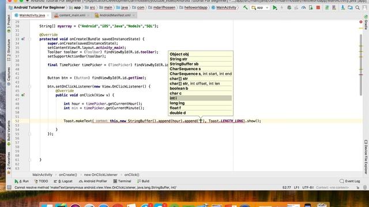Select 'Object obj' parameter overload
Screen dimensions: 369x207
click(x=201, y=54)
